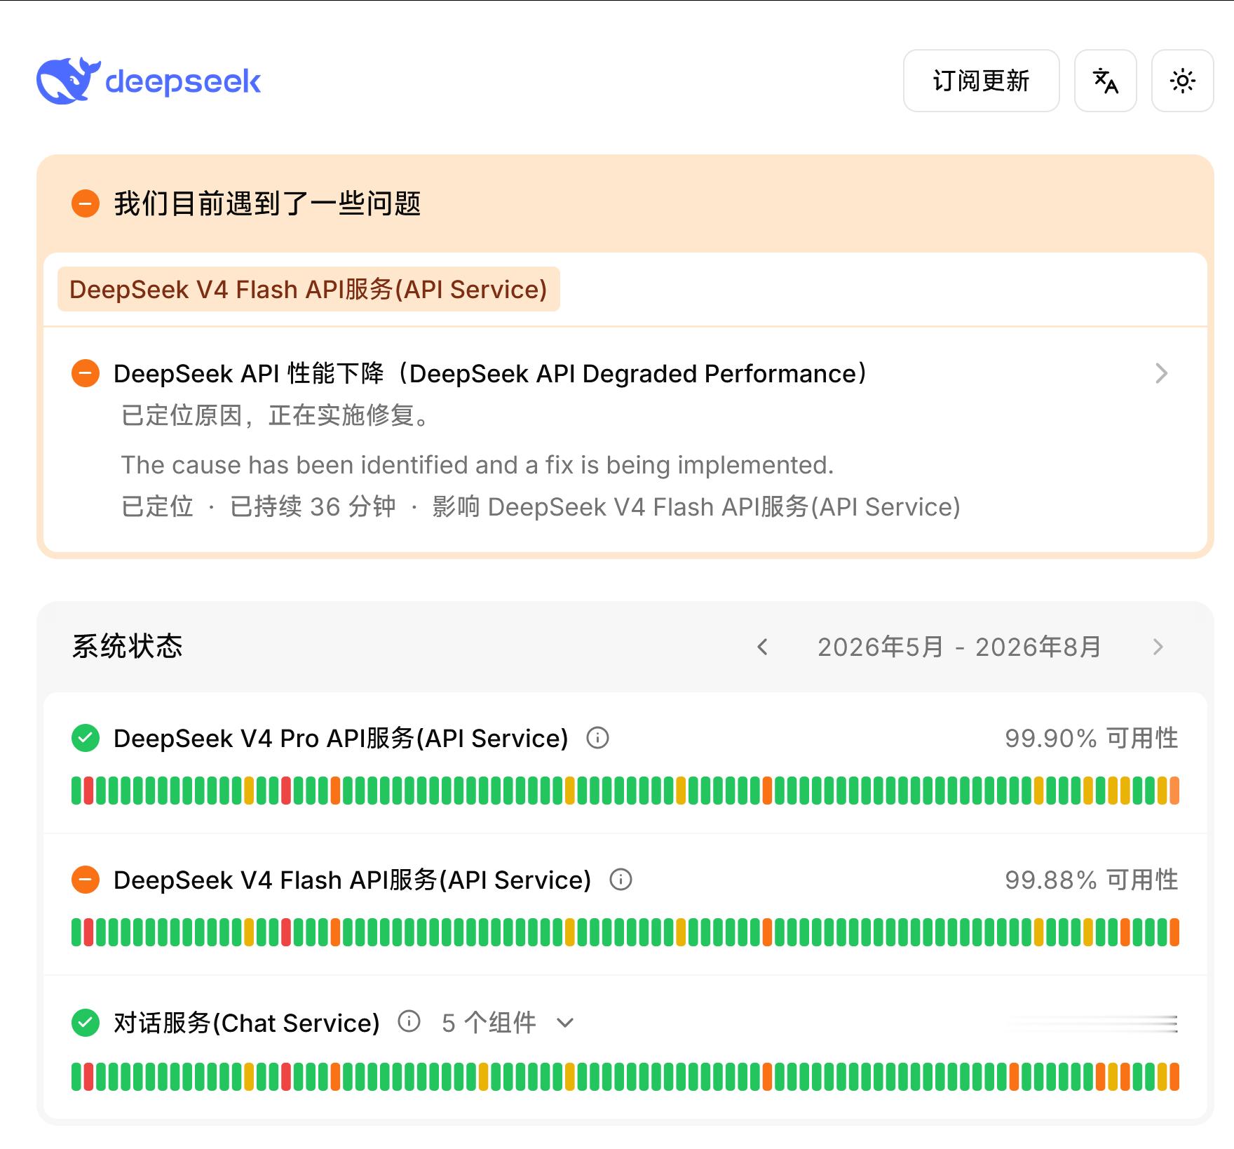This screenshot has height=1149, width=1234.
Task: Click 影响 DeepSeek V4 Flash API服务 affected text
Action: [696, 506]
